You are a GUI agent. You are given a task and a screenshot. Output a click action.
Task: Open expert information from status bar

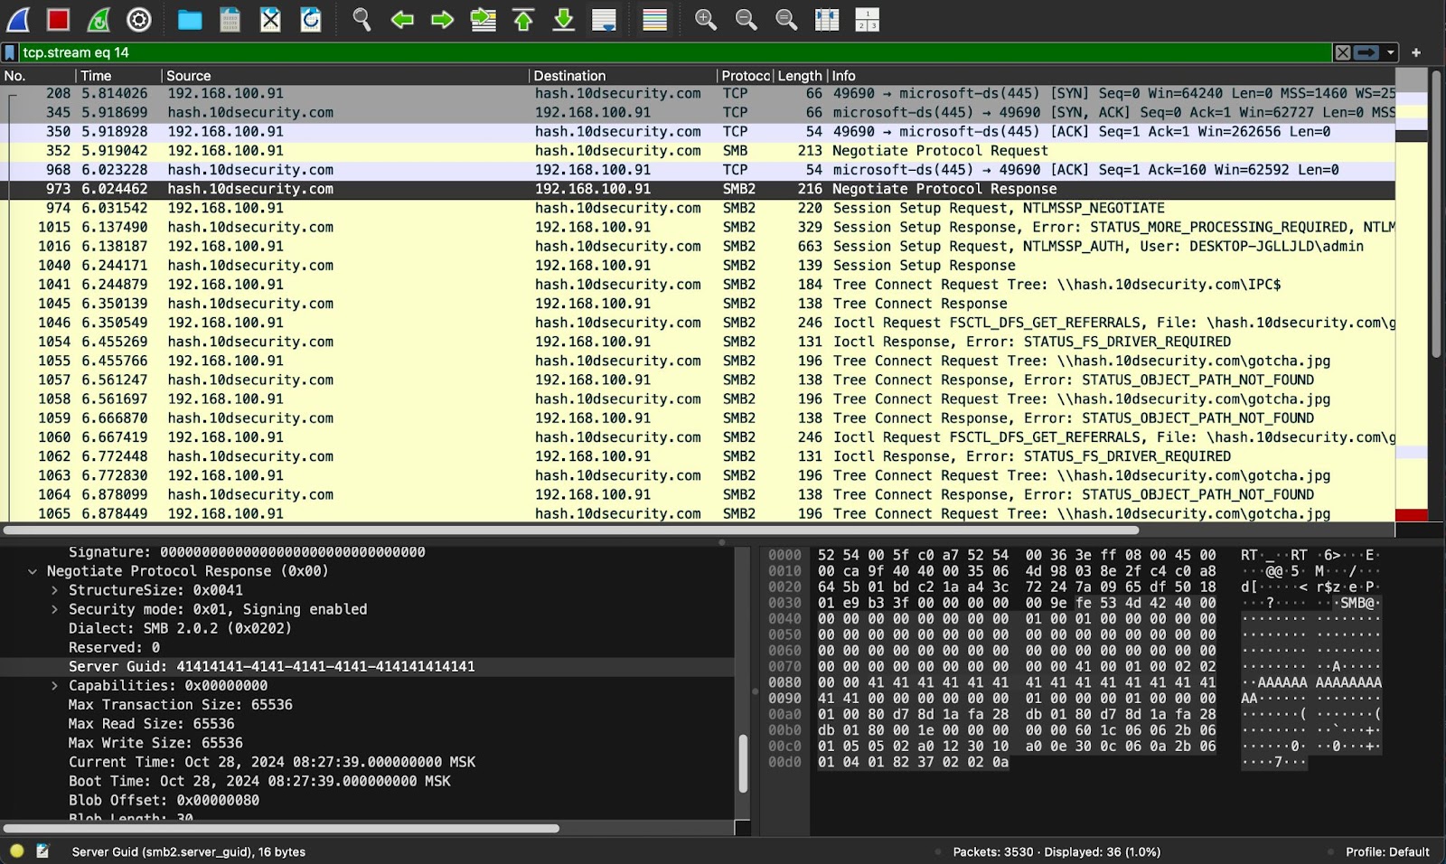(x=17, y=850)
